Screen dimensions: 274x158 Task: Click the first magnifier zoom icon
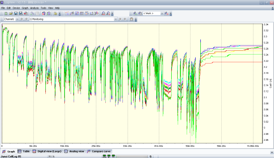[x=103, y=13]
